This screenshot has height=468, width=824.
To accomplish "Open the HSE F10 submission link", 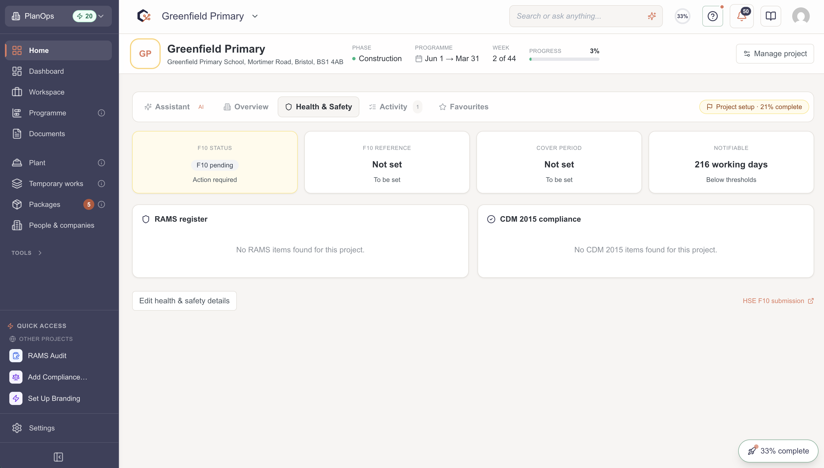I will tap(778, 301).
